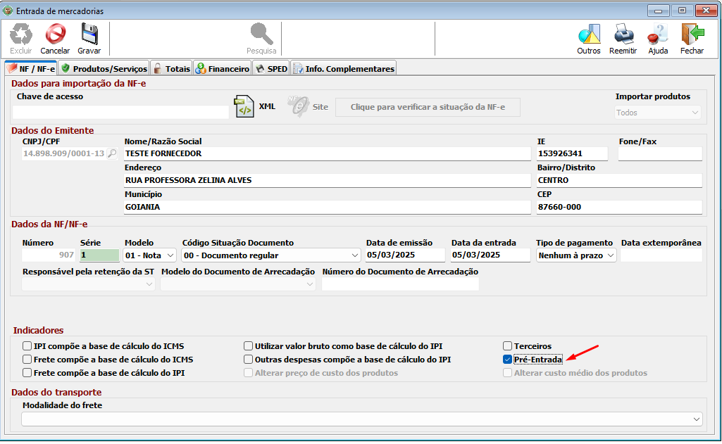Screen dimensions: 722x444
Task: Enable the Terceiros checkbox
Action: pos(507,346)
